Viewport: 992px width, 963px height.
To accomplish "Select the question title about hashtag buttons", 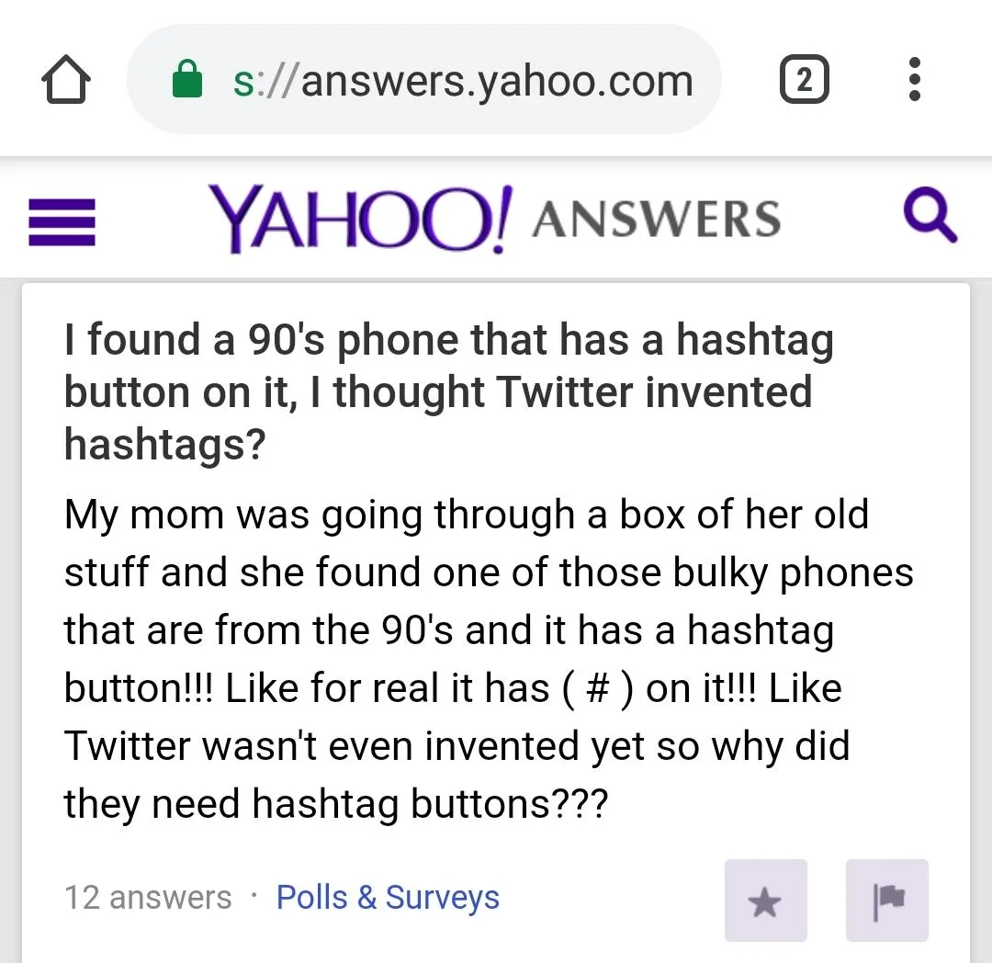I will click(448, 391).
